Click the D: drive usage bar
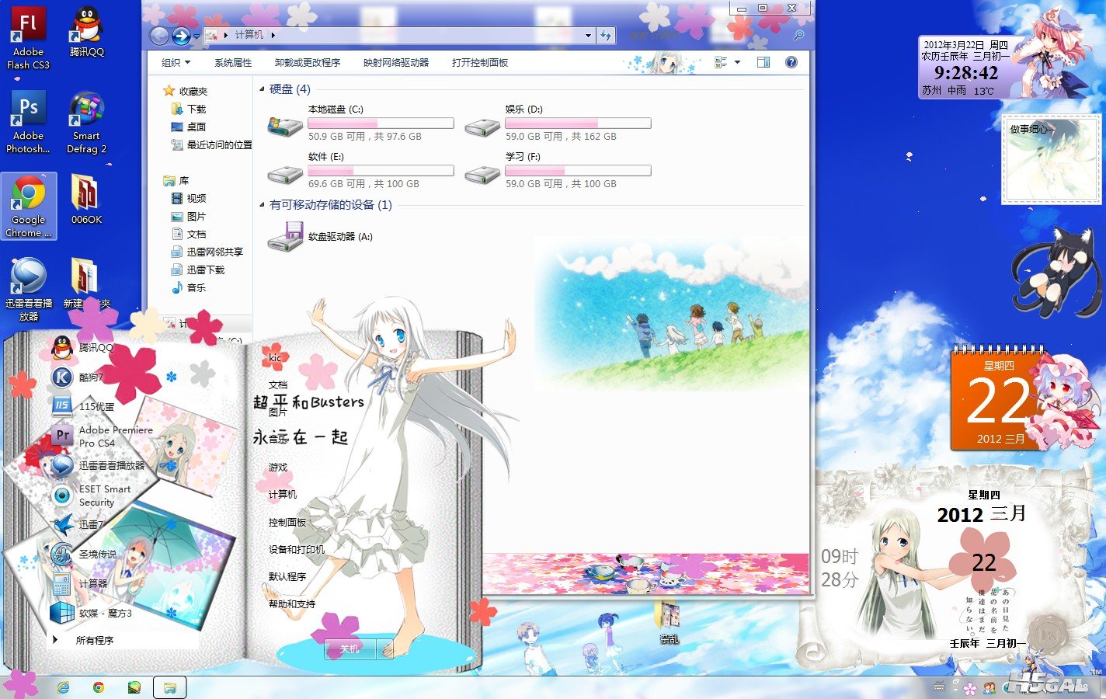This screenshot has width=1106, height=699. coord(578,123)
